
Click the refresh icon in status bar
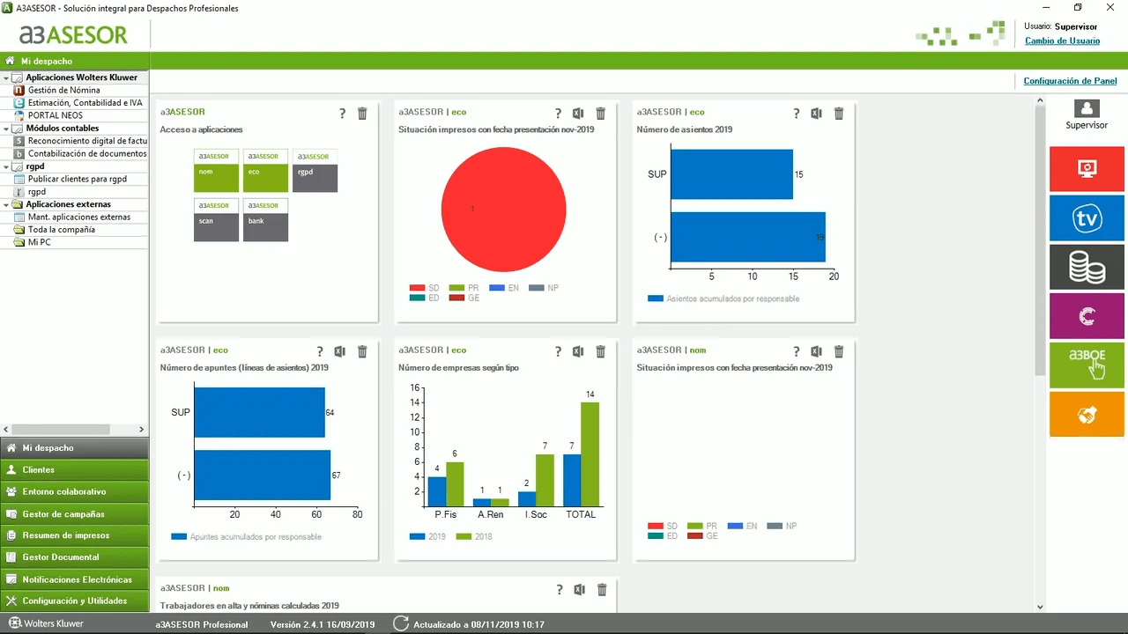click(401, 624)
